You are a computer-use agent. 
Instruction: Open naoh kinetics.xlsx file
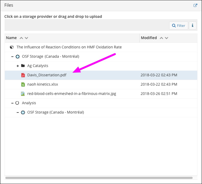tap(43, 84)
